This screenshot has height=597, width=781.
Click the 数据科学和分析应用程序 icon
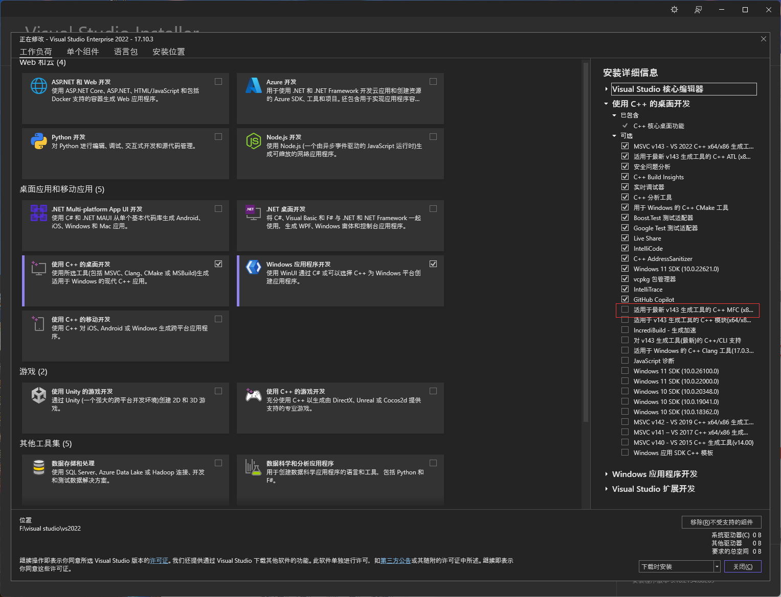click(x=254, y=467)
